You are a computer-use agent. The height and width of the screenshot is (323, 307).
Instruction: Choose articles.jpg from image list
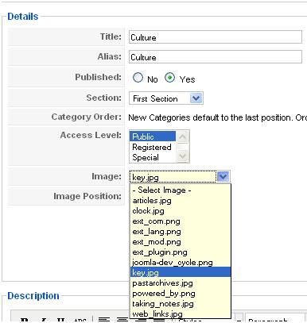[181, 201]
